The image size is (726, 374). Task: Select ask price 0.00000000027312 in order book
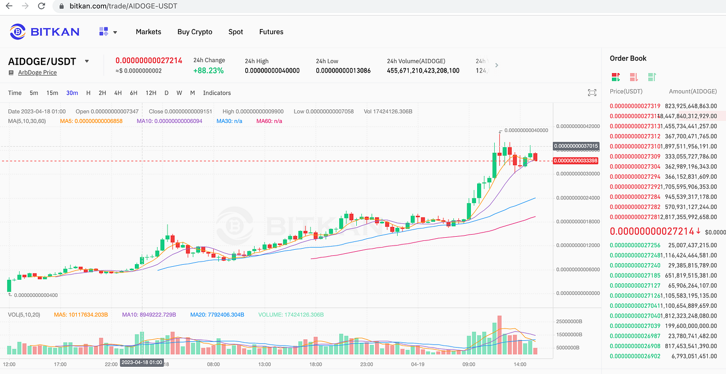pos(635,136)
